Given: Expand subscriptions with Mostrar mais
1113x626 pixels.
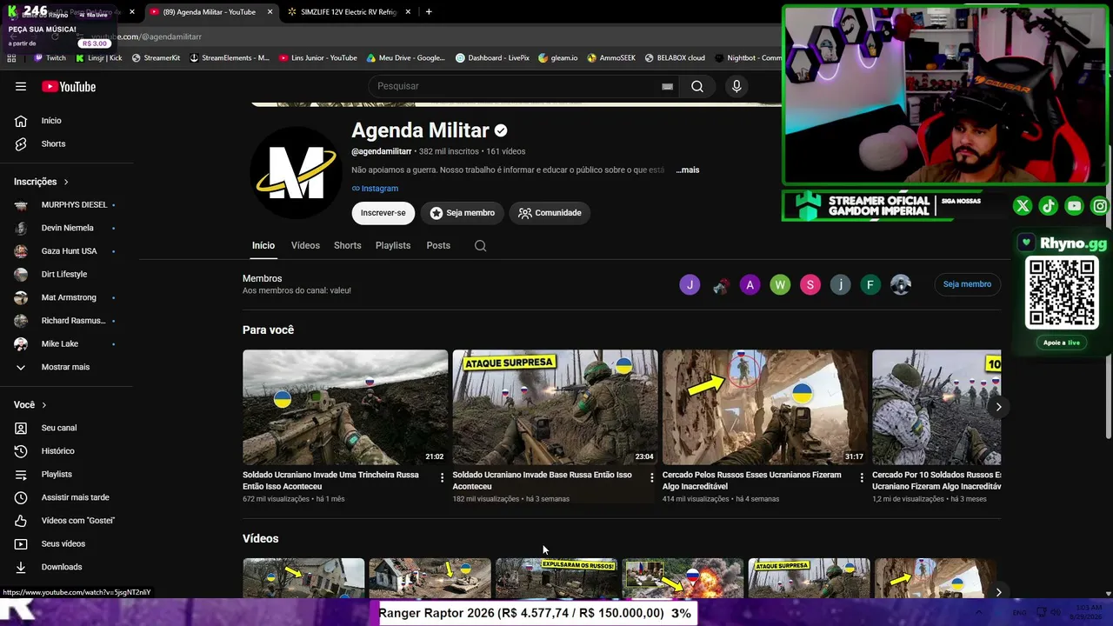Looking at the screenshot, I should tap(66, 367).
